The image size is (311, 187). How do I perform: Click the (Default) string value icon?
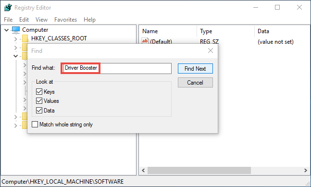[145, 41]
